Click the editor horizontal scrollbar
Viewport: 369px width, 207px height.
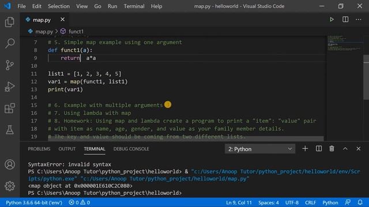(186, 139)
